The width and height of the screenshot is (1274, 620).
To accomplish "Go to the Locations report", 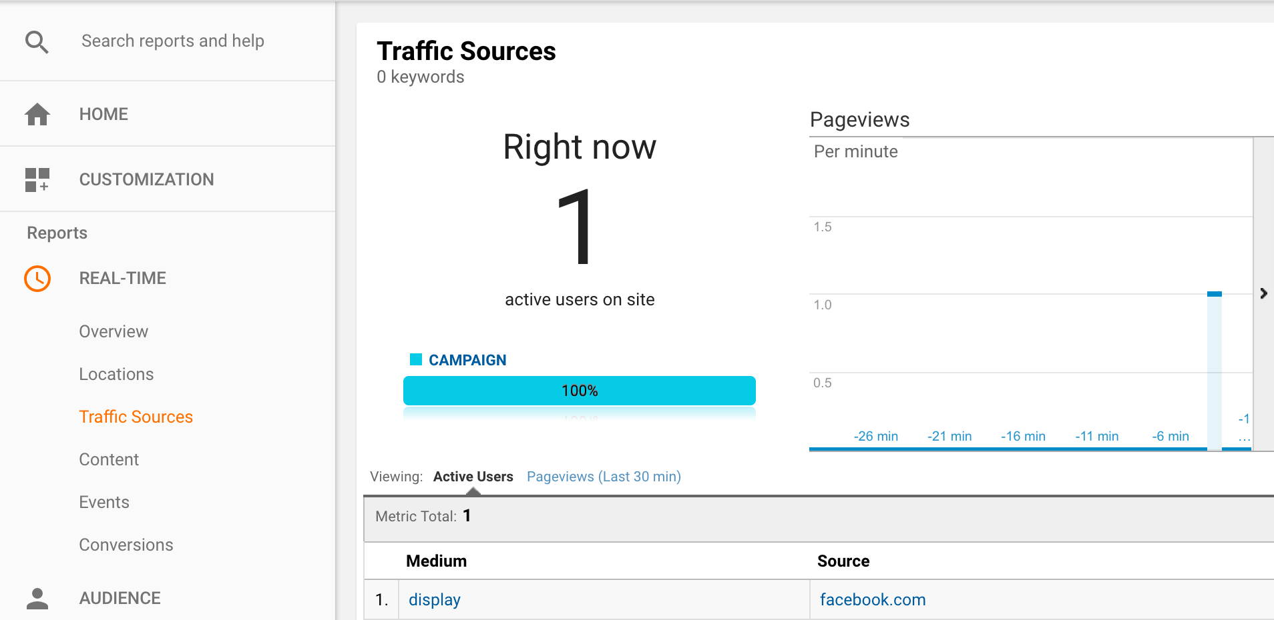I will [x=116, y=374].
